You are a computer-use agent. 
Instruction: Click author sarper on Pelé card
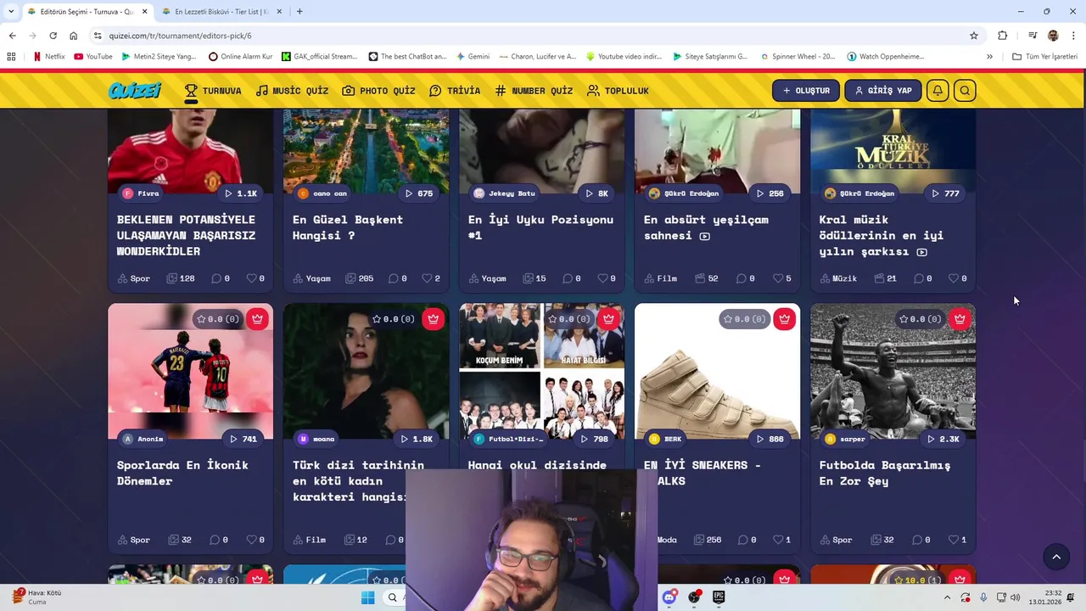point(845,439)
